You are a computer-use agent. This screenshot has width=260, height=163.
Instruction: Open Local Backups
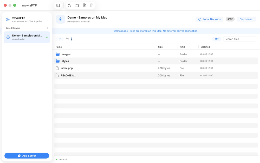(x=209, y=19)
